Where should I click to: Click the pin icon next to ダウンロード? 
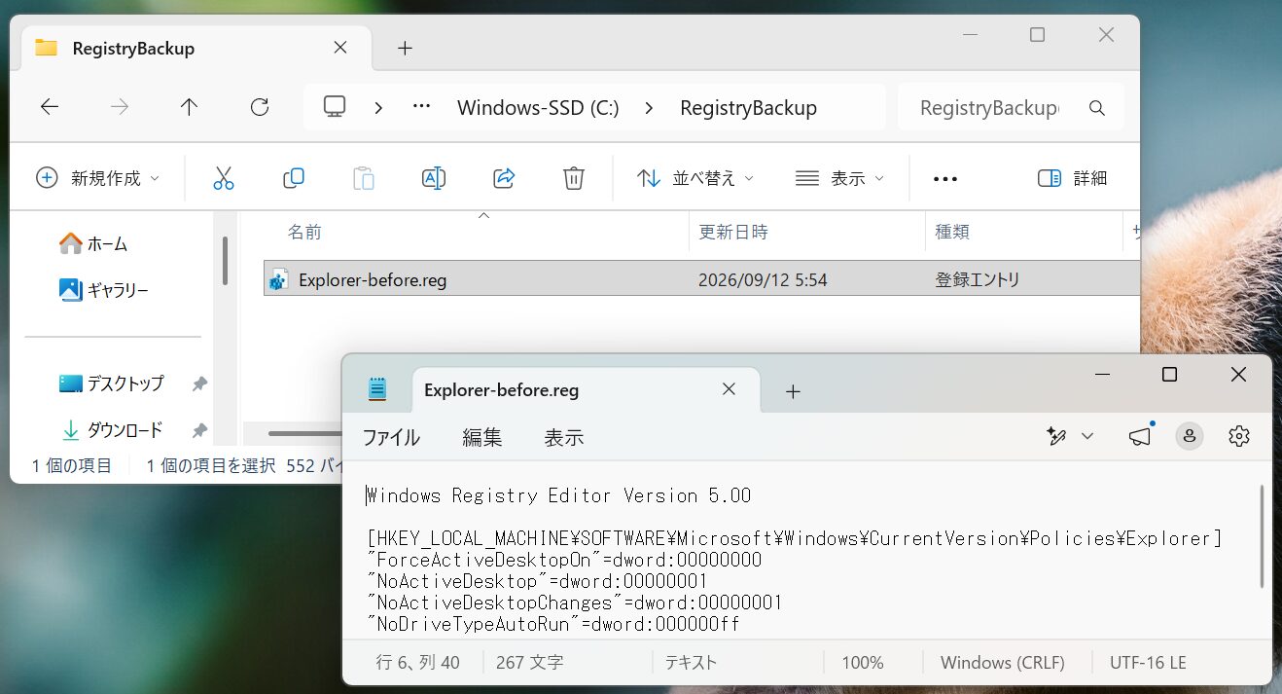(199, 430)
